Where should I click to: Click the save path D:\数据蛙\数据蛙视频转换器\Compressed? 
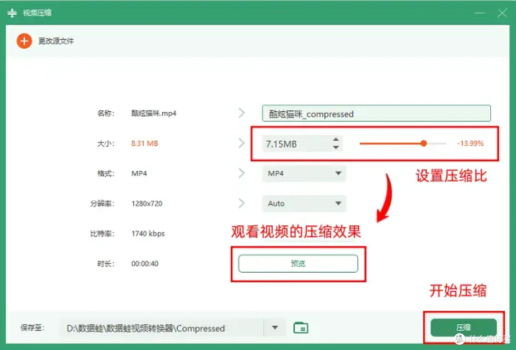click(145, 329)
